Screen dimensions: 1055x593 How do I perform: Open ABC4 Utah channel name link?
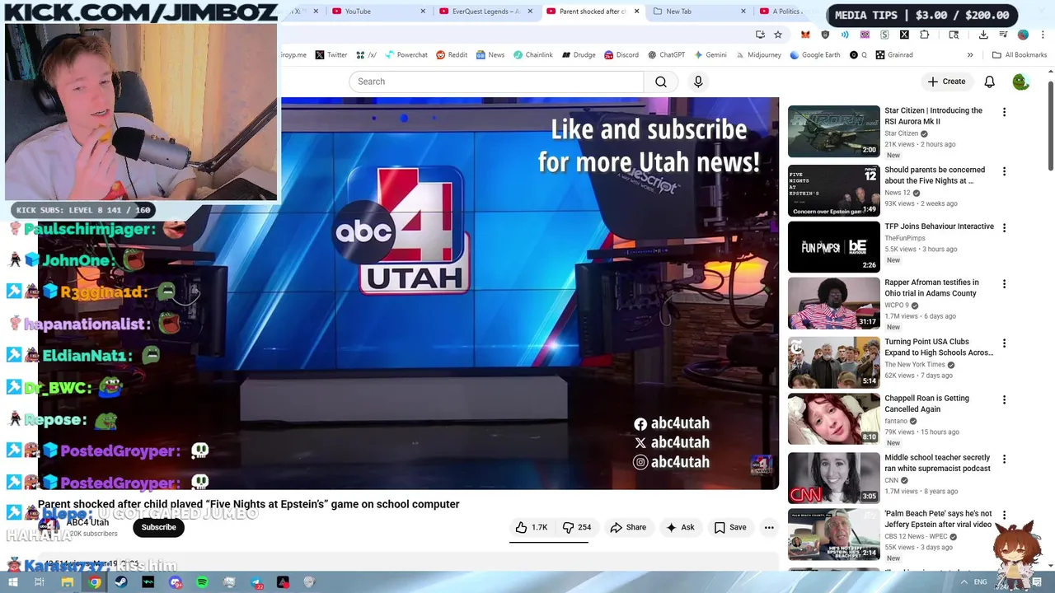[x=87, y=522]
